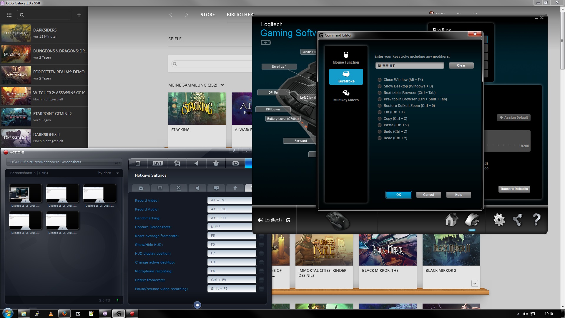Image resolution: width=565 pixels, height=318 pixels.
Task: Open Stacking game cover in library
Action: pyautogui.click(x=197, y=109)
